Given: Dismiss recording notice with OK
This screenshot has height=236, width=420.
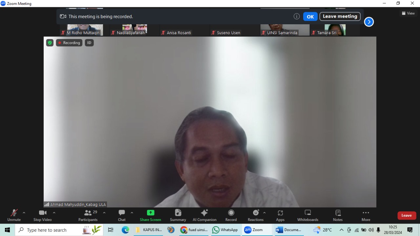Looking at the screenshot, I should pyautogui.click(x=310, y=16).
